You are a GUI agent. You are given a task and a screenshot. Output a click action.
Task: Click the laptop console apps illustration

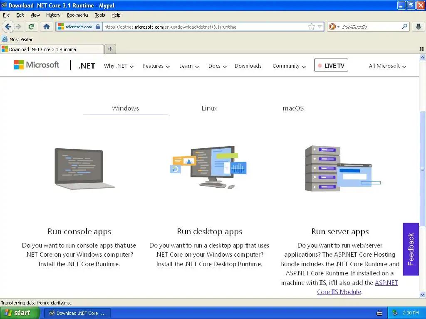(x=84, y=169)
